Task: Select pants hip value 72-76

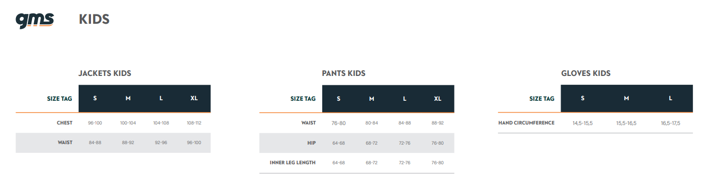Action: (x=404, y=143)
